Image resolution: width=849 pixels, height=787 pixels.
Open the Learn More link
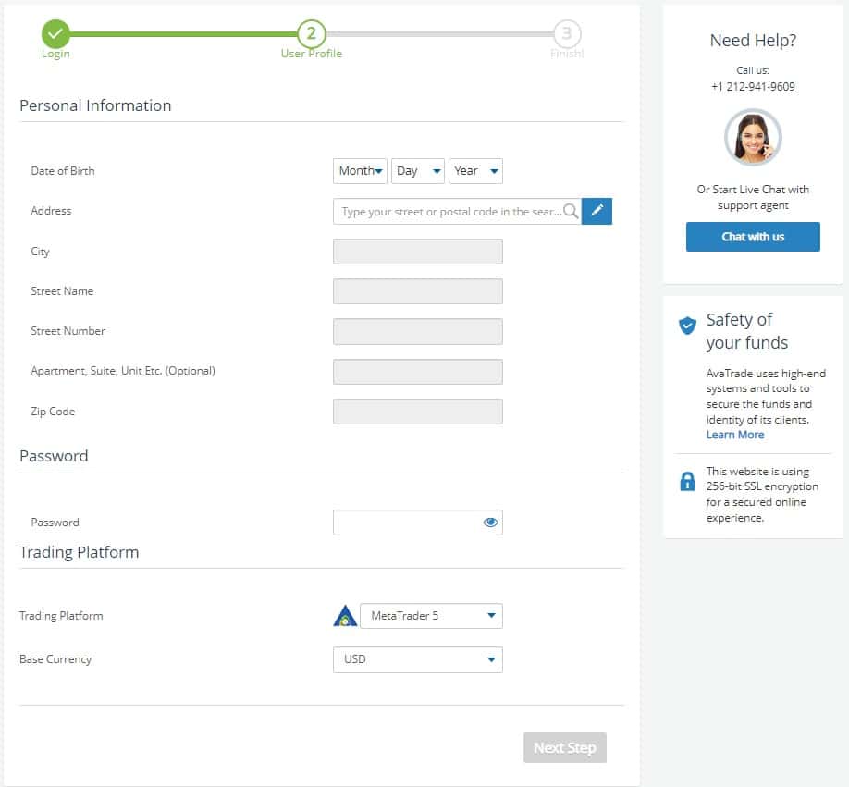tap(734, 435)
